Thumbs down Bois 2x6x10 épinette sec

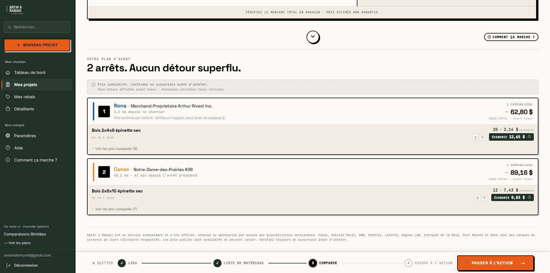[485, 198]
